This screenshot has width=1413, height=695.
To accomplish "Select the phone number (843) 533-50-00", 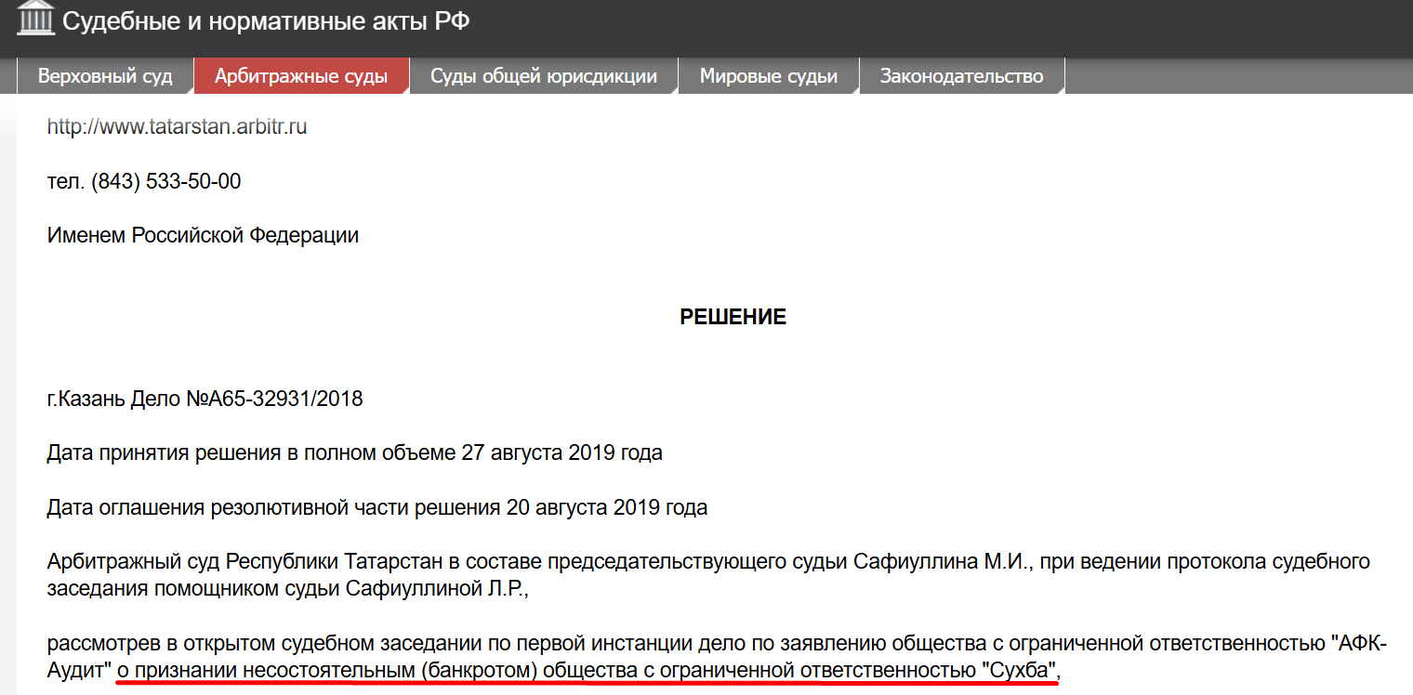I will (165, 181).
